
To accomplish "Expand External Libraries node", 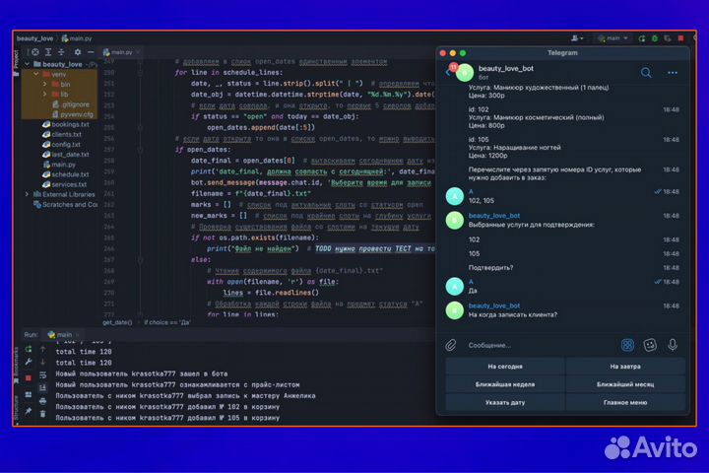I will pos(27,194).
